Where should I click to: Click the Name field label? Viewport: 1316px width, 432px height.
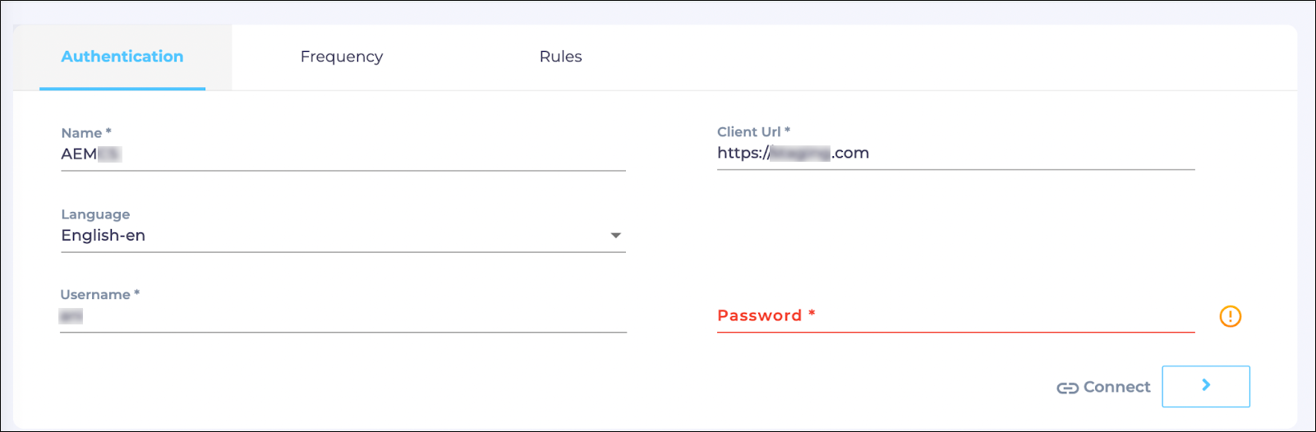(x=82, y=133)
